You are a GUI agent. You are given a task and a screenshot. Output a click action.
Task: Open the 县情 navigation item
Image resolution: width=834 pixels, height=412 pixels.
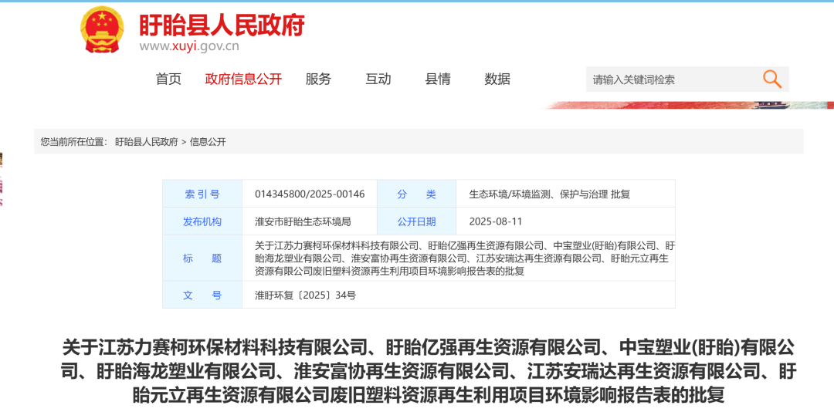pos(438,79)
